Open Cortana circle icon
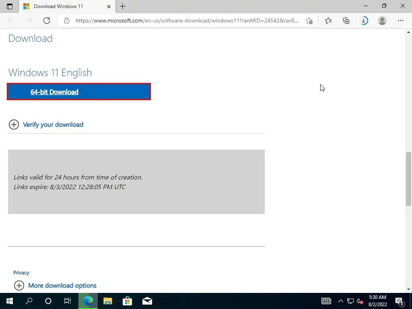The height and width of the screenshot is (309, 412). click(x=48, y=301)
